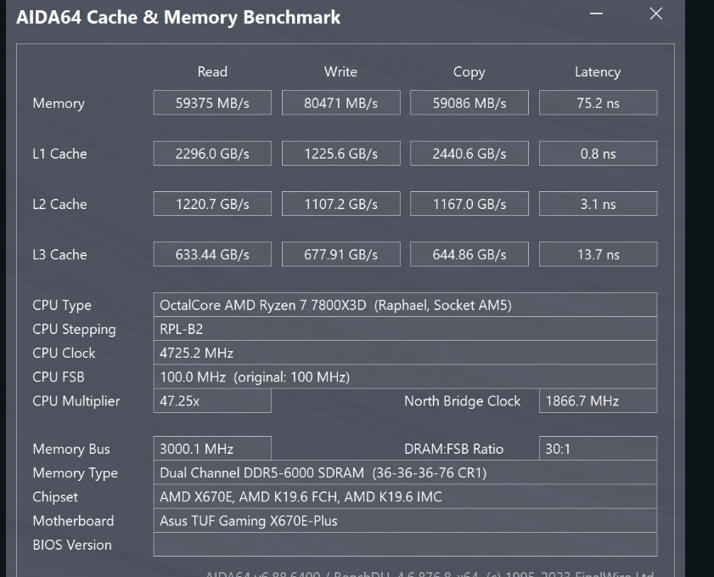This screenshot has height=577, width=714.
Task: Click the L3 Cache Read result
Action: click(212, 254)
